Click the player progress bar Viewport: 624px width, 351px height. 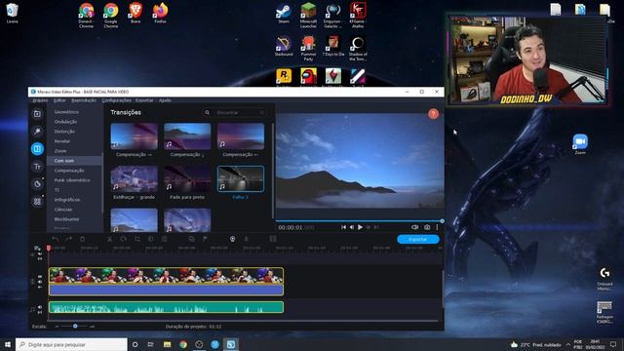point(359,221)
